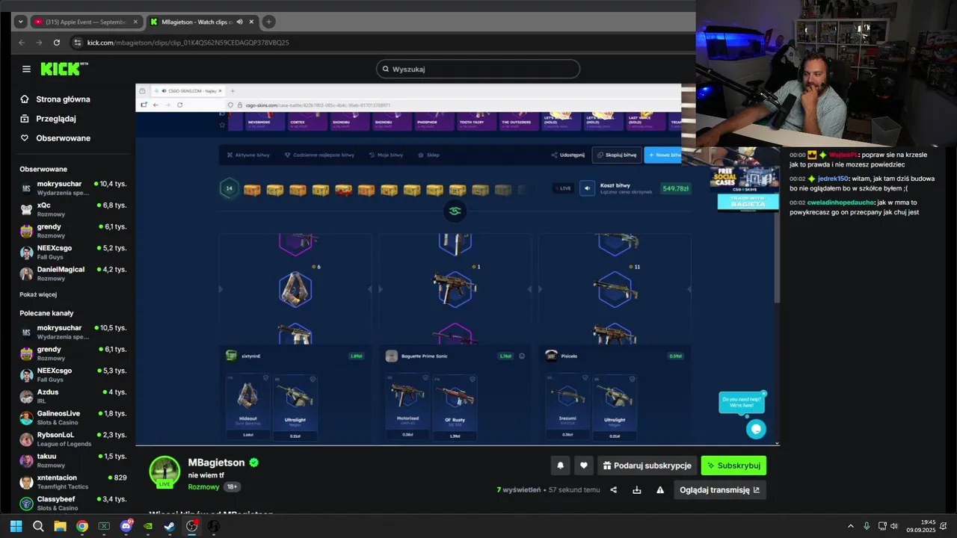The image size is (957, 538).
Task: Open the clock and date panel
Action: pyautogui.click(x=921, y=526)
